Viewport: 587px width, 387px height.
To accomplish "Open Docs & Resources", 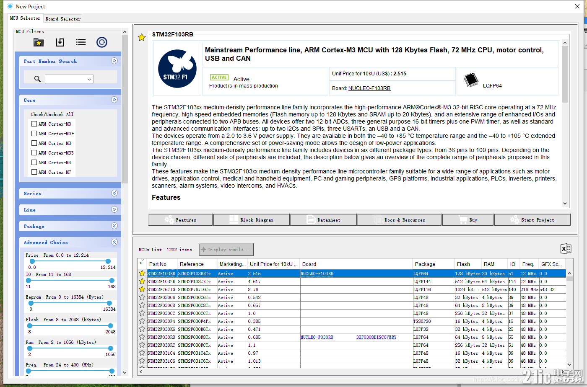I will [400, 220].
